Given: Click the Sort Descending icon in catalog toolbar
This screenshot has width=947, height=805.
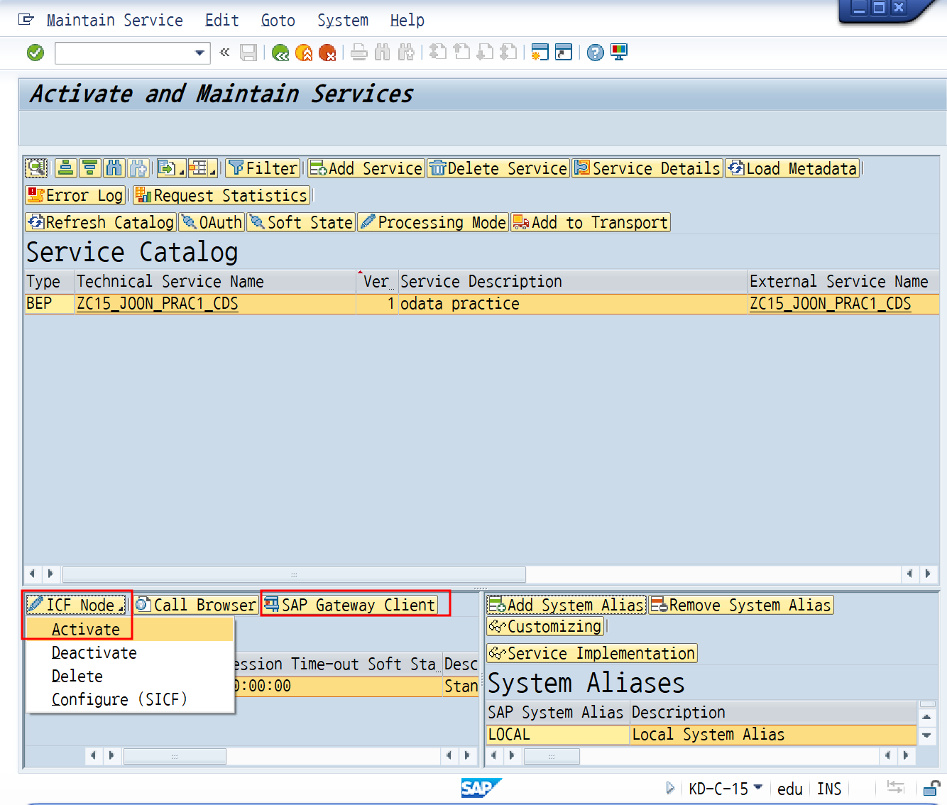Looking at the screenshot, I should tap(90, 168).
